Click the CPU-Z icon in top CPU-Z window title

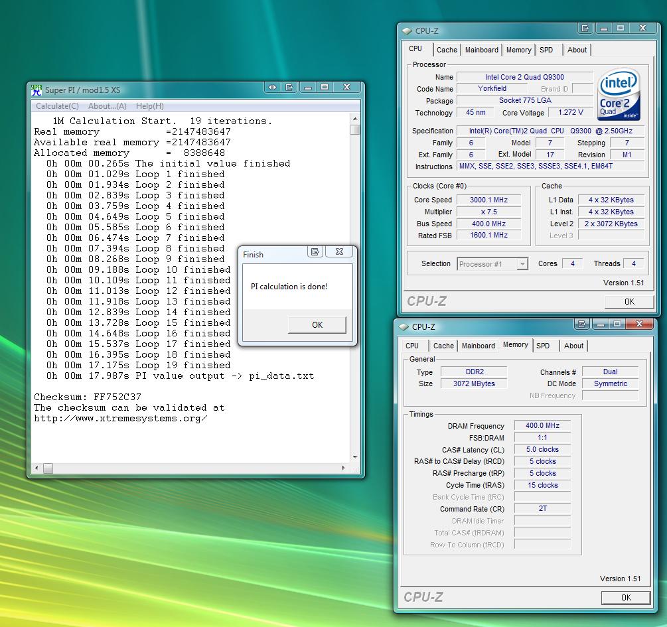(407, 31)
